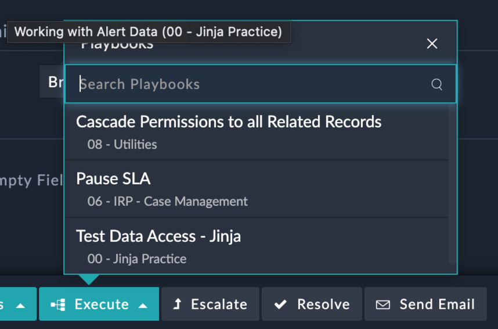Click the 06 - IRP - Case Management label
498x329 pixels.
point(167,201)
